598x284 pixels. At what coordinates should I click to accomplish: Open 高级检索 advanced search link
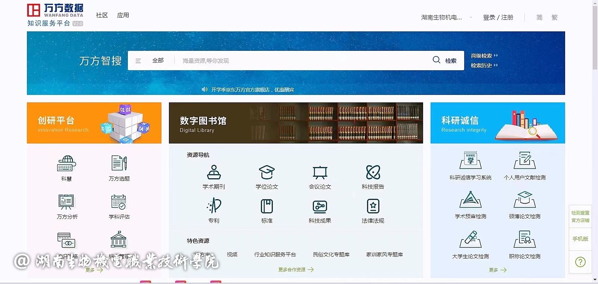point(484,56)
